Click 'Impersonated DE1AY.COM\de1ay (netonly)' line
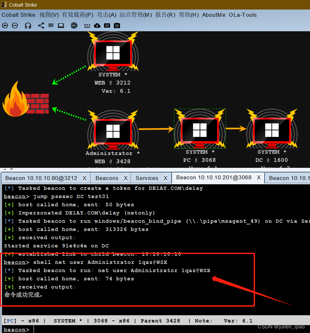 (87, 213)
